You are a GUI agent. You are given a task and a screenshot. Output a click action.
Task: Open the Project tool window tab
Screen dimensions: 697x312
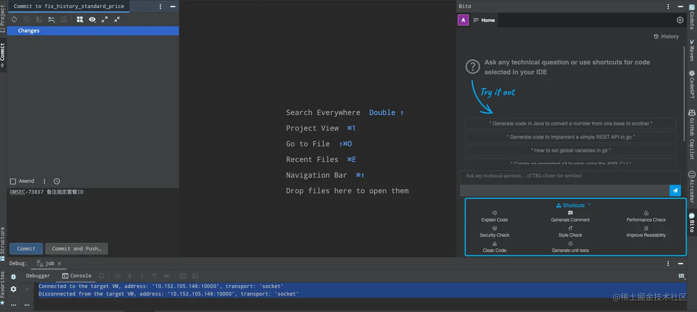[3, 19]
